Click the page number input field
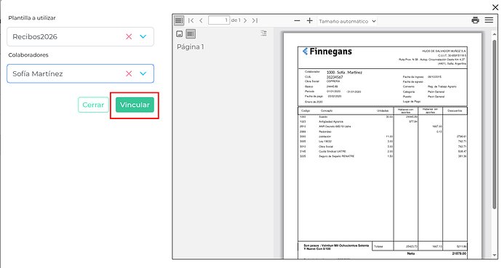The width and height of the screenshot is (502, 268). pyautogui.click(x=219, y=20)
